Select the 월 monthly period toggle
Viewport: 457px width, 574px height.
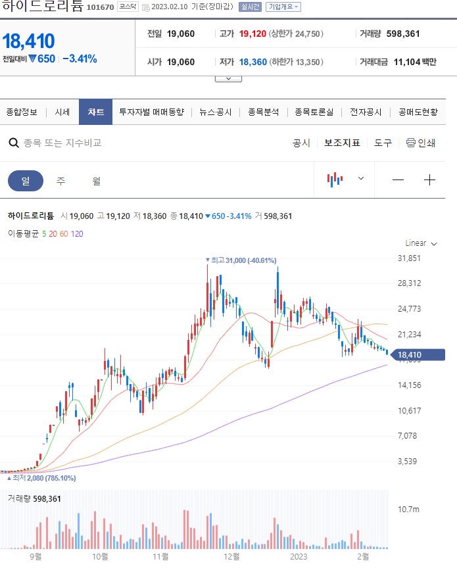(96, 180)
